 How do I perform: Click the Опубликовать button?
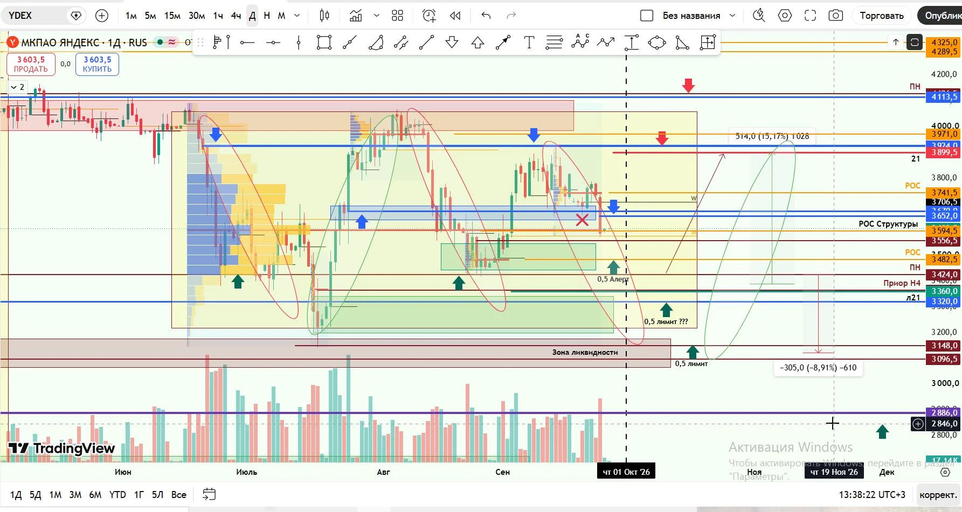coord(940,16)
